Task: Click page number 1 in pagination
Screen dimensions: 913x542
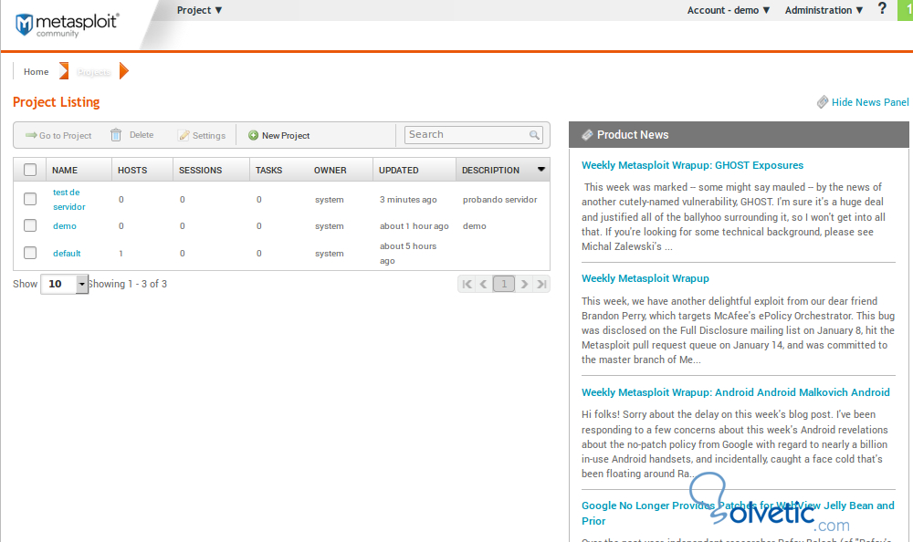Action: (504, 284)
